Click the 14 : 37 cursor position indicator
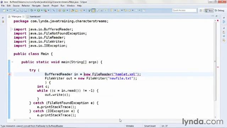The image size is (227, 128). [x=165, y=126]
